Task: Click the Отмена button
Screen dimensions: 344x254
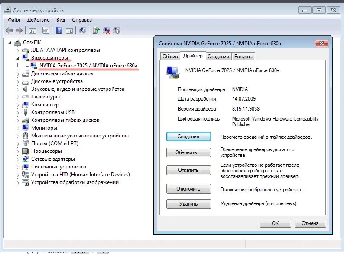Action: click(x=310, y=223)
